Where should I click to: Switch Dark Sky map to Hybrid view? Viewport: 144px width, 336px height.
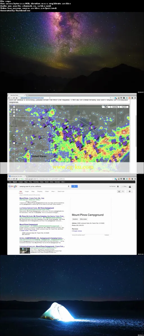(x=124, y=107)
